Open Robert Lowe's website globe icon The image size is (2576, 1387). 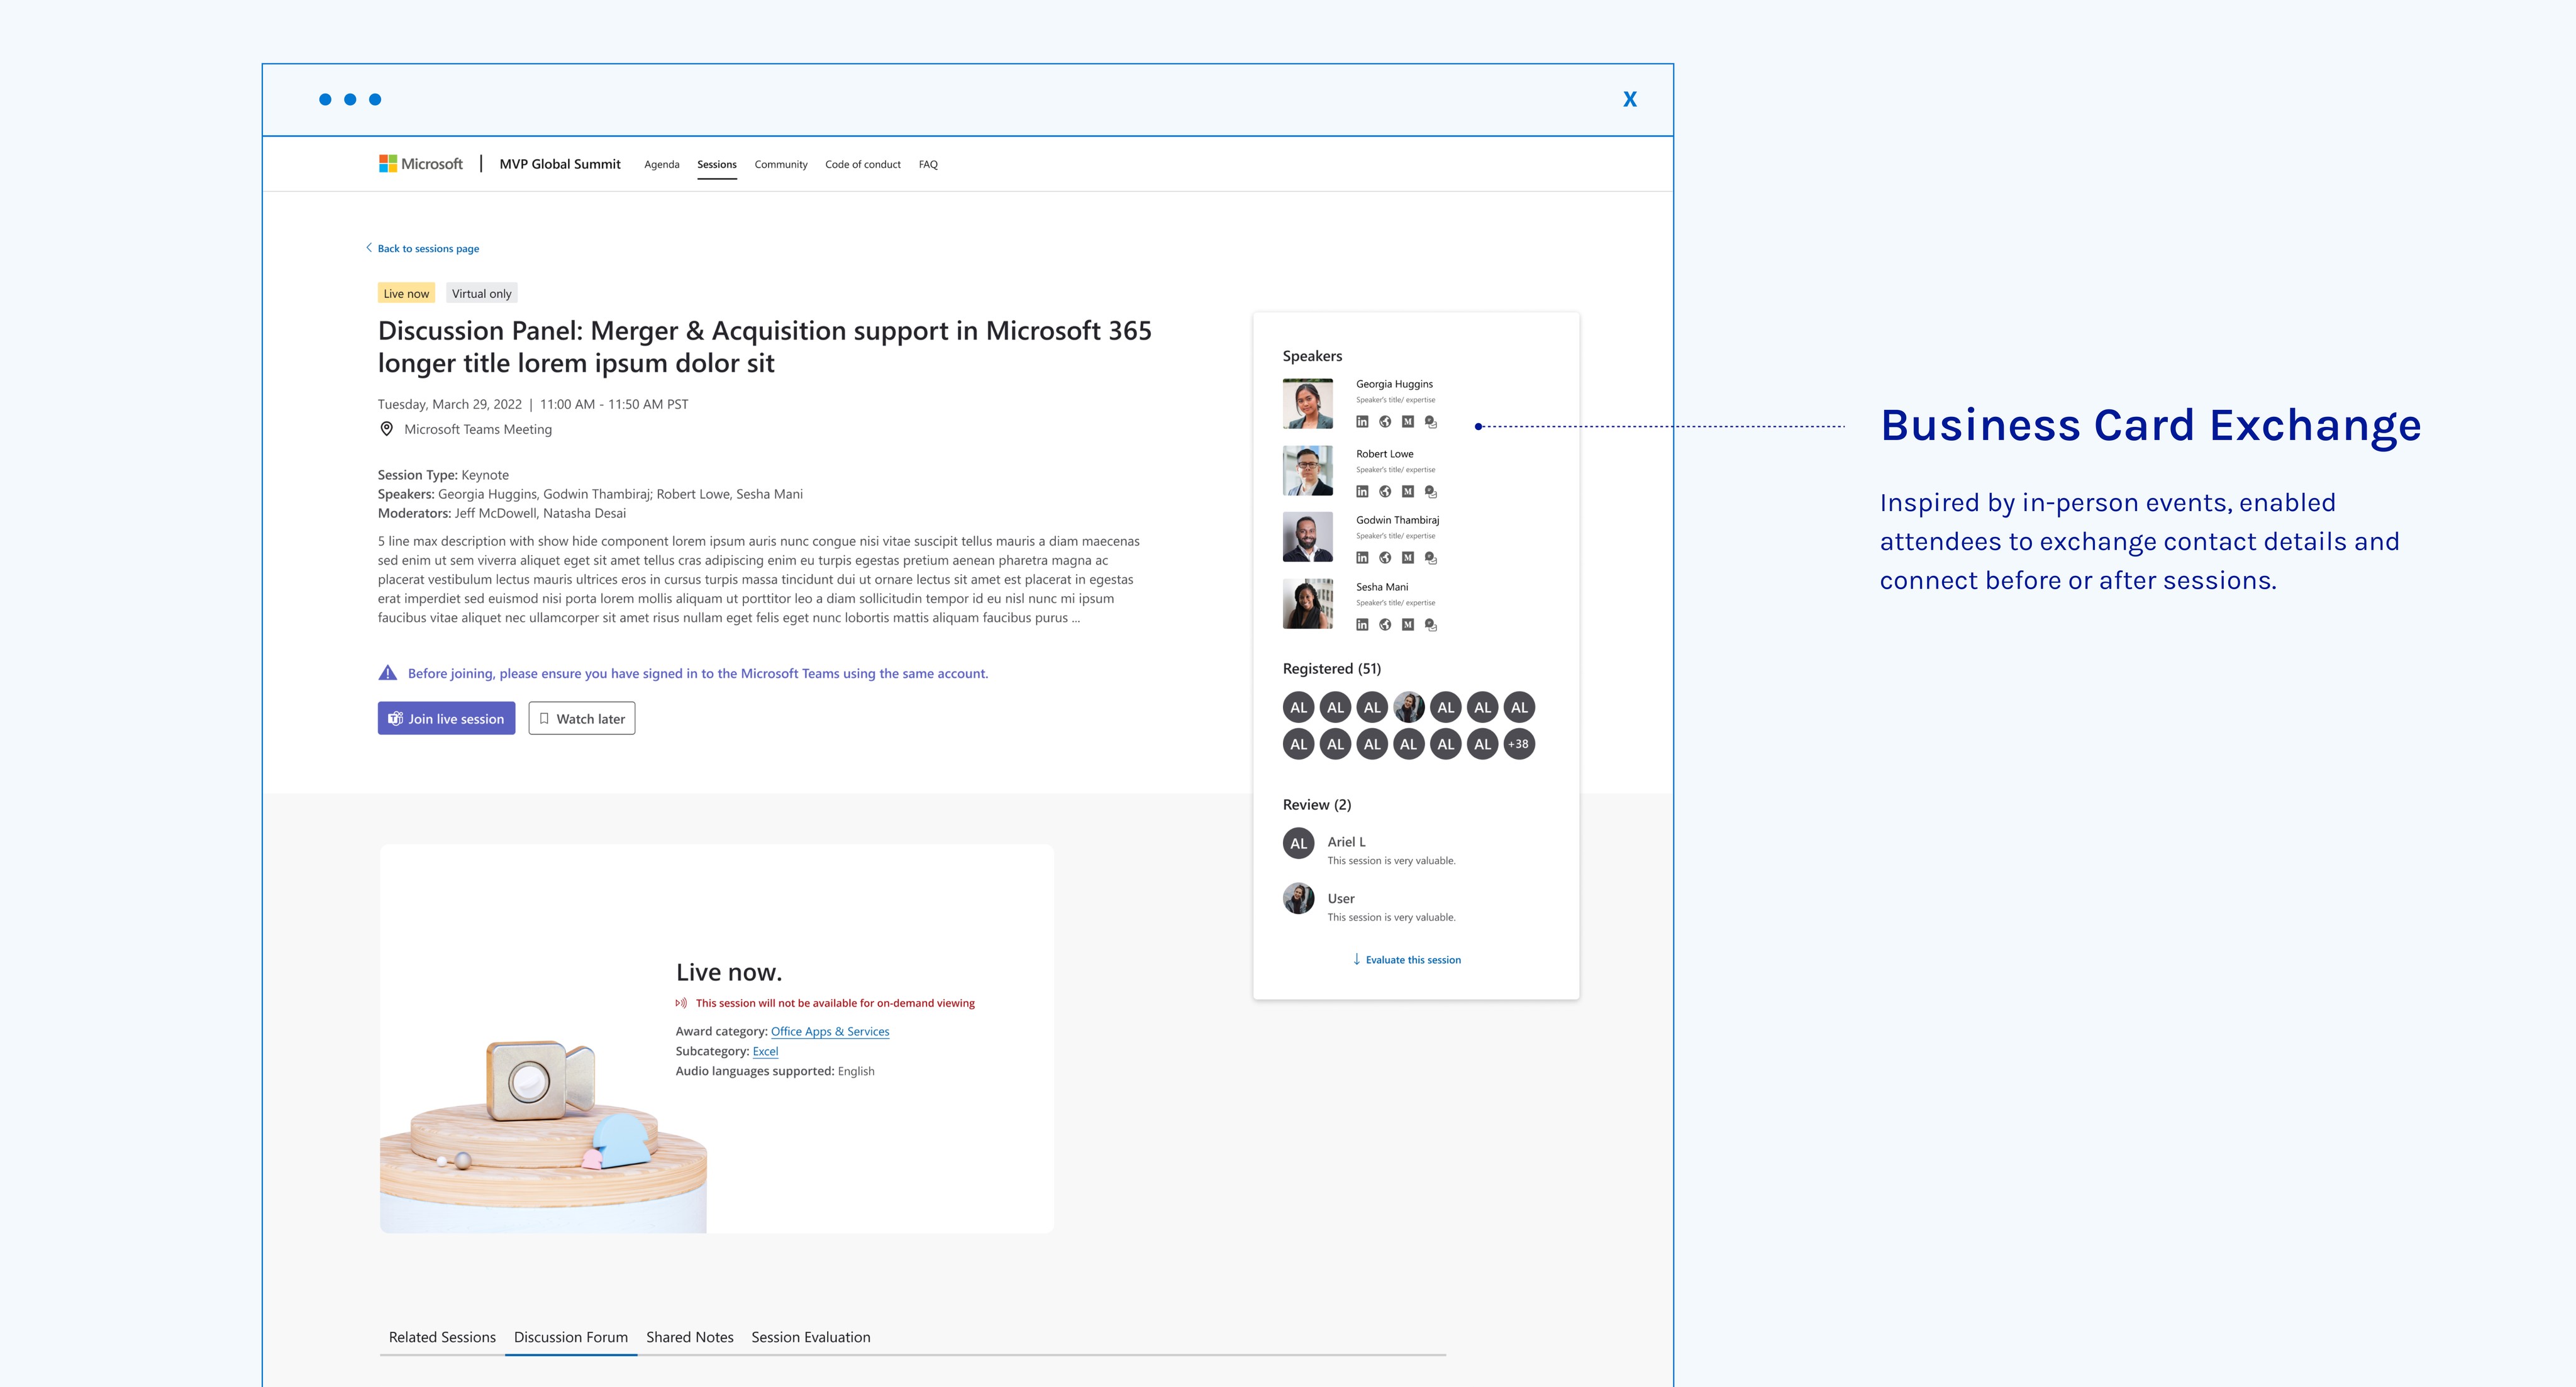(1385, 492)
